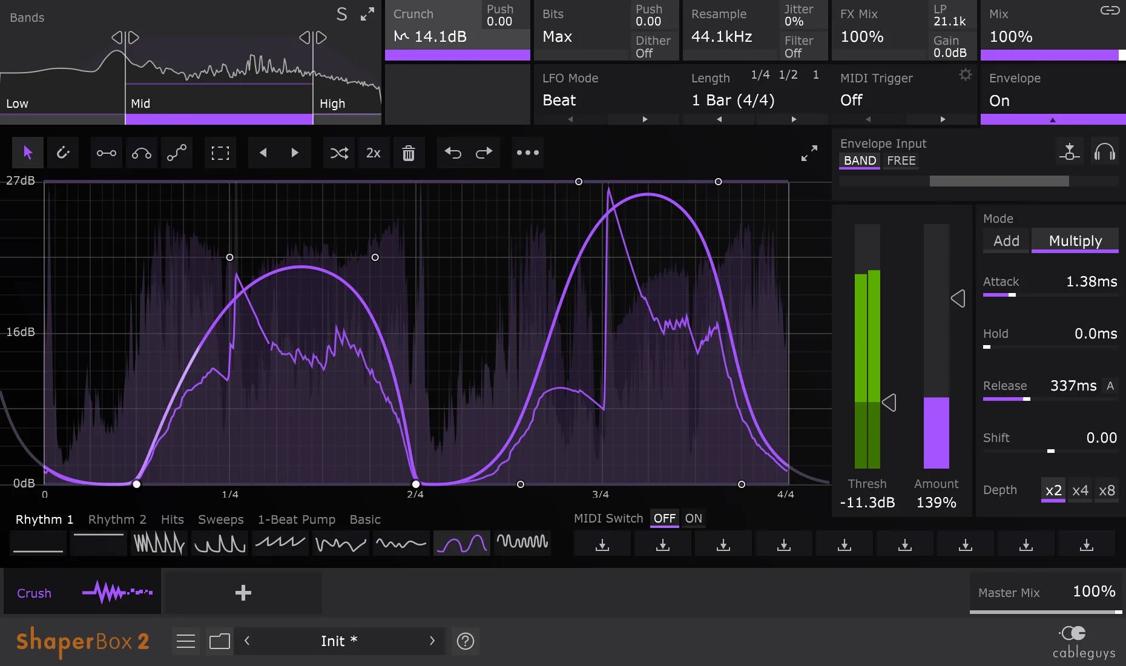The width and height of the screenshot is (1126, 666).
Task: Open the 1-Beat Pump preset tab
Action: 296,519
